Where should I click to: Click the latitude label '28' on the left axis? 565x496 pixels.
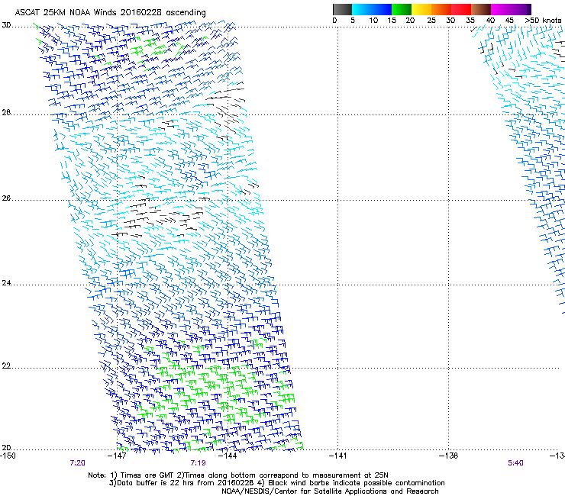pyautogui.click(x=6, y=113)
